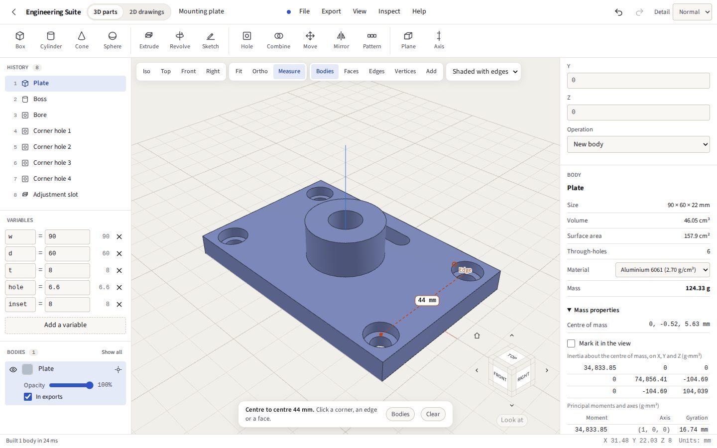This screenshot has width=717, height=448.
Task: Click Add a variable button
Action: coord(65,325)
